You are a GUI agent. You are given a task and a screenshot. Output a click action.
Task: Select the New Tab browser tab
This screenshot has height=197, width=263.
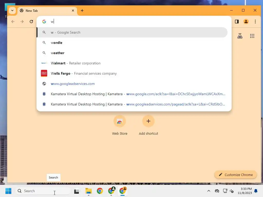pos(47,11)
